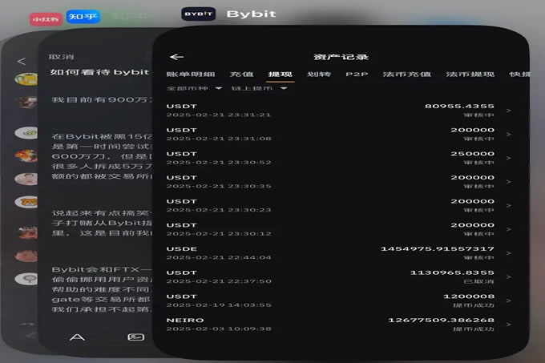This screenshot has height=363, width=545.
Task: Tap the 已取消 status label
Action: (x=478, y=281)
